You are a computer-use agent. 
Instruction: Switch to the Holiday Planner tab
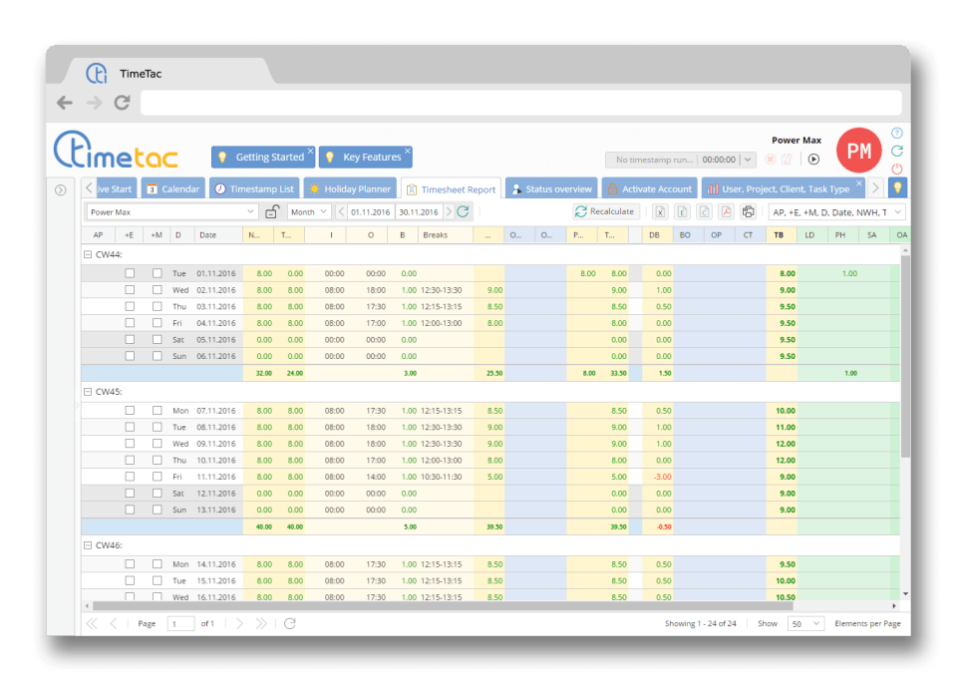(350, 187)
